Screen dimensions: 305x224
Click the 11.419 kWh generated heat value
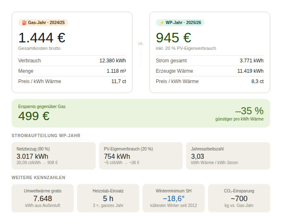250,71
